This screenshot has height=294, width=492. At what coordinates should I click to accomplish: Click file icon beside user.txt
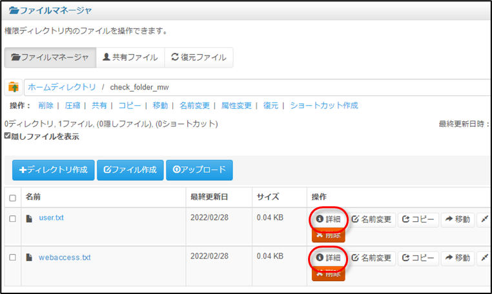click(29, 219)
